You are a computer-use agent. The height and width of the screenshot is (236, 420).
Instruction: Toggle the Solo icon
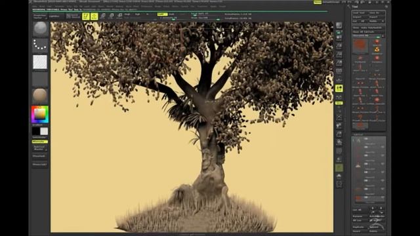339,176
